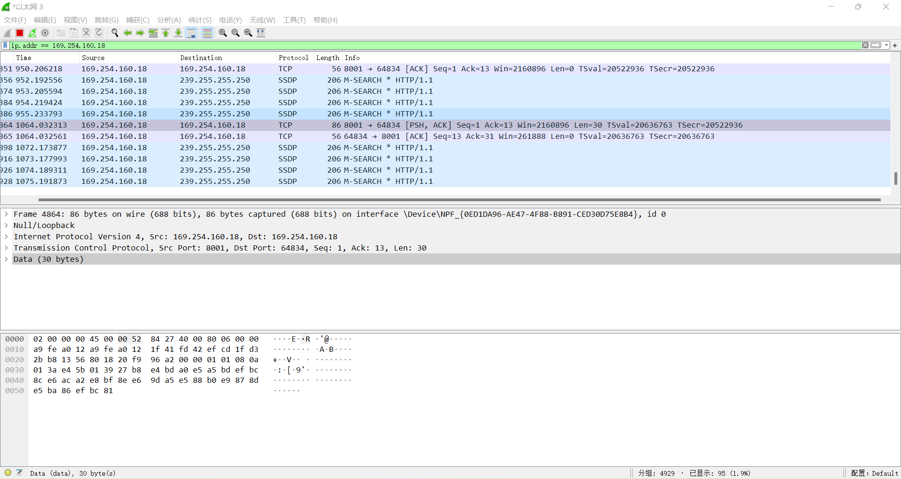Find a packet with the magnifier icon
The width and height of the screenshot is (901, 479).
[115, 33]
